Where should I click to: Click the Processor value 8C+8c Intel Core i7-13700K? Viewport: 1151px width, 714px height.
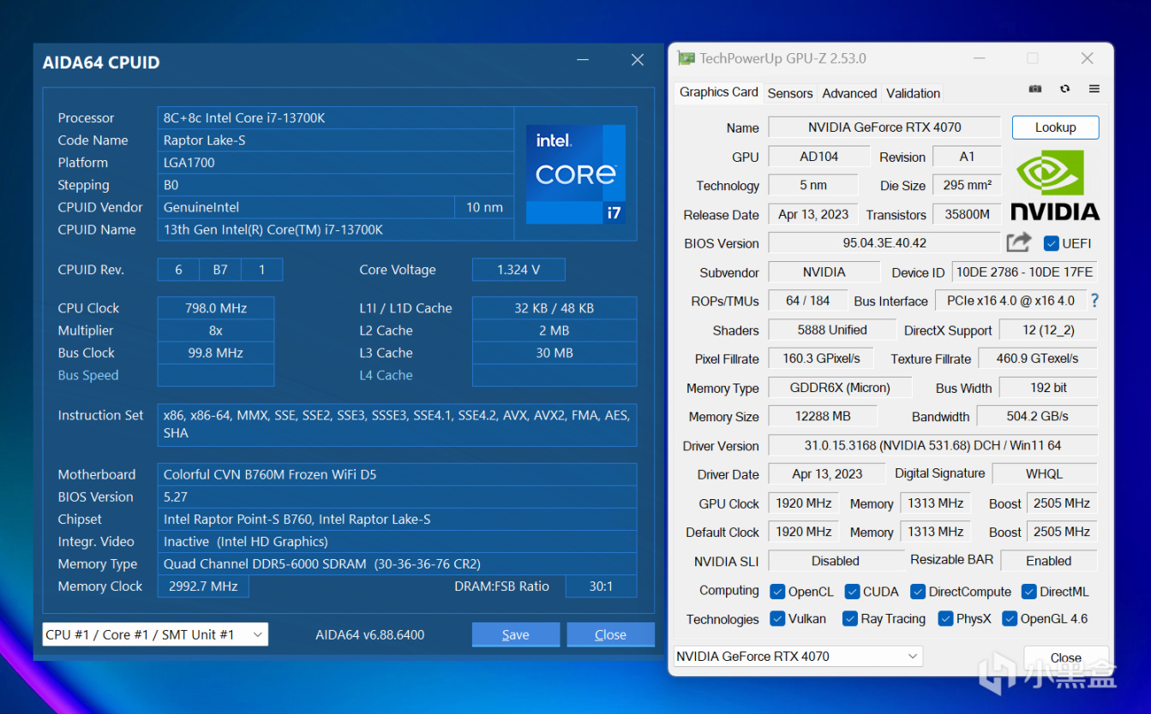336,118
